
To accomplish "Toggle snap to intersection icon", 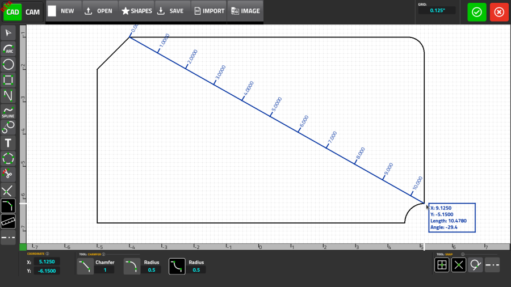I will 459,265.
